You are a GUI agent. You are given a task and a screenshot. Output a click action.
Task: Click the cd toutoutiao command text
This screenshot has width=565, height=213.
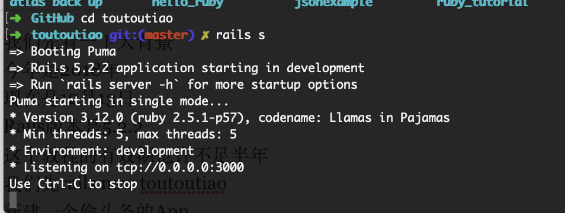click(127, 18)
